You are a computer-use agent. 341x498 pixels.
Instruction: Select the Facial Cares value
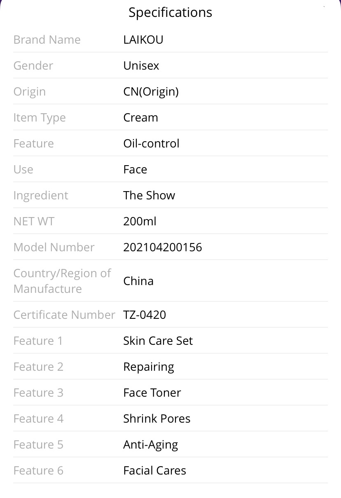coord(155,470)
